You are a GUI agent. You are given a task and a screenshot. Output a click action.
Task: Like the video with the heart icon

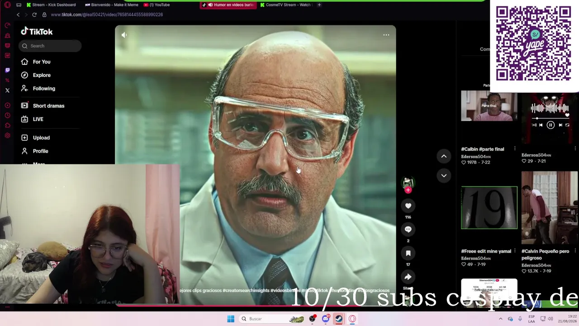(x=408, y=206)
